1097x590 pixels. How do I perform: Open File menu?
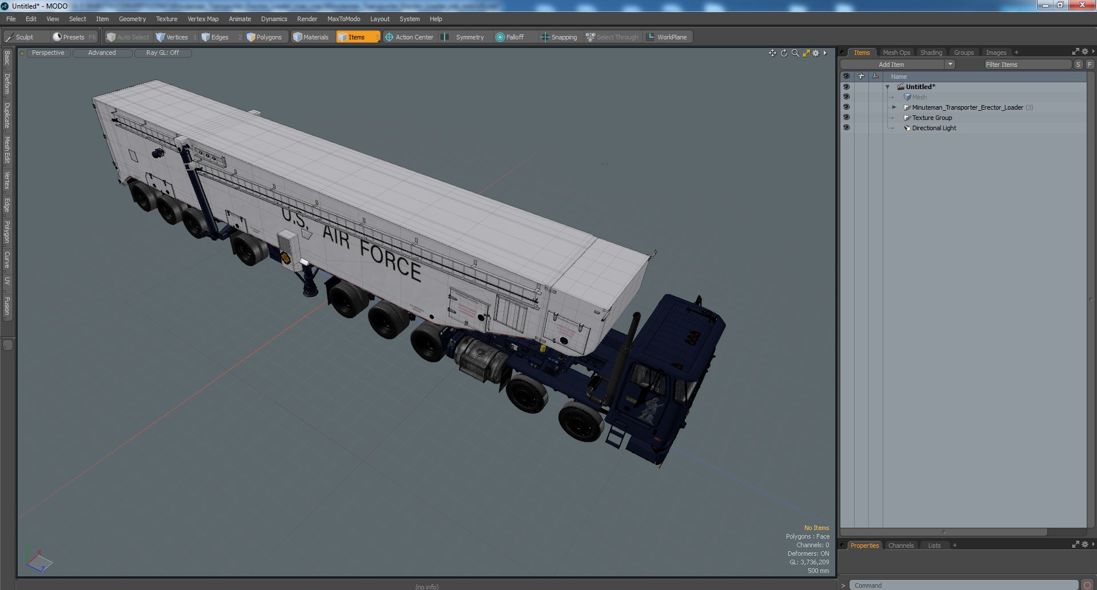click(x=11, y=19)
